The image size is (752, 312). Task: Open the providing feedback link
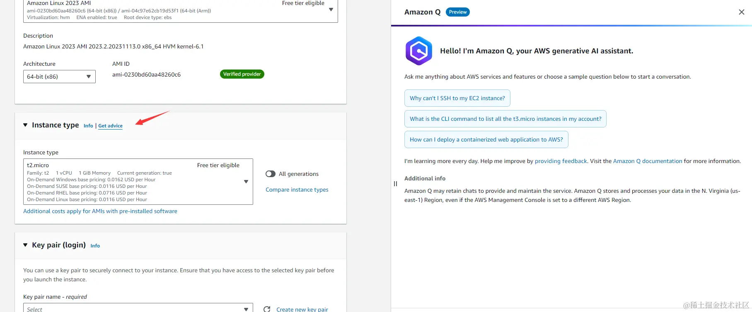pos(561,161)
